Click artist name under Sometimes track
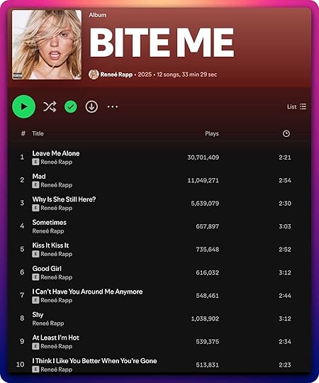 click(48, 231)
